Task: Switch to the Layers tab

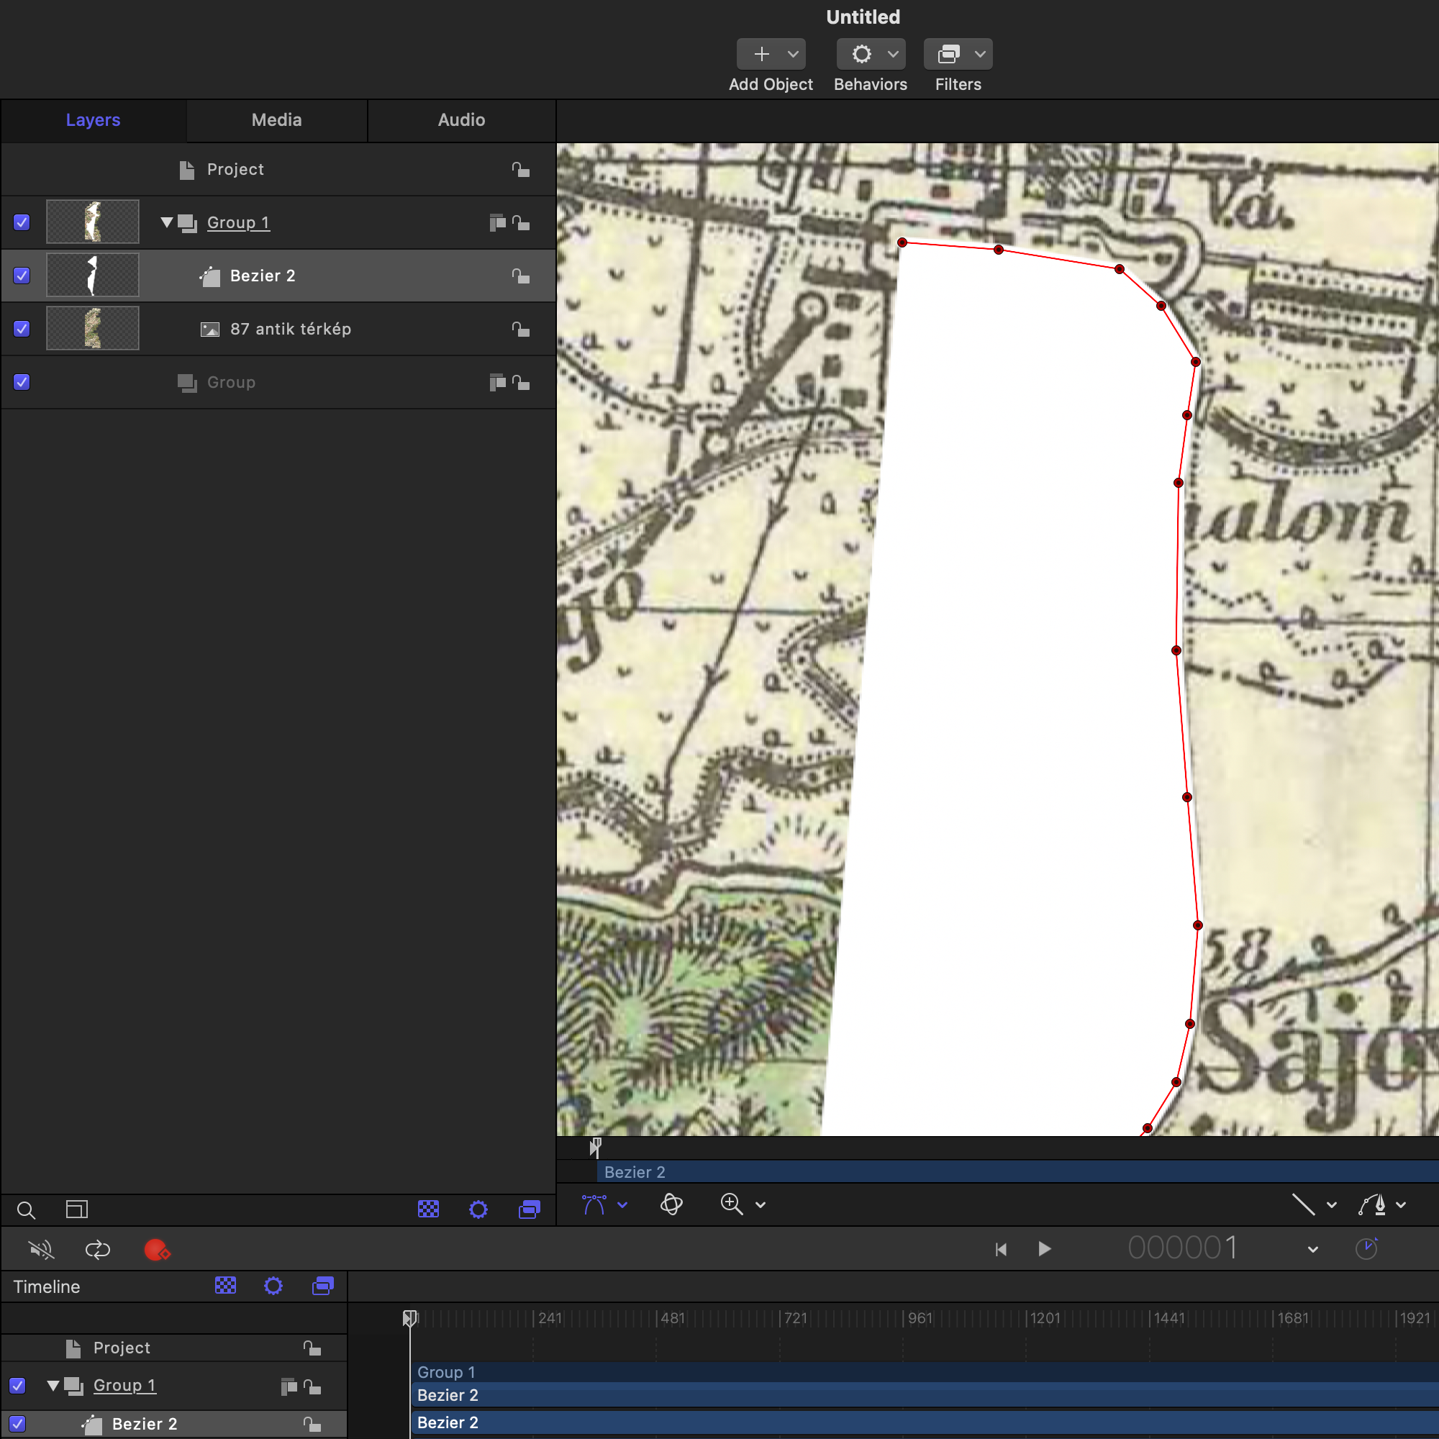Action: click(93, 120)
